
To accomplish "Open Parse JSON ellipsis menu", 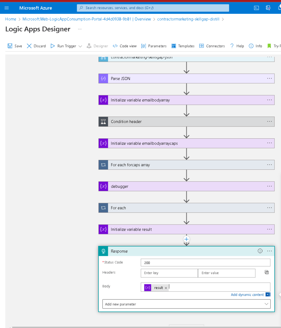I will (x=269, y=78).
